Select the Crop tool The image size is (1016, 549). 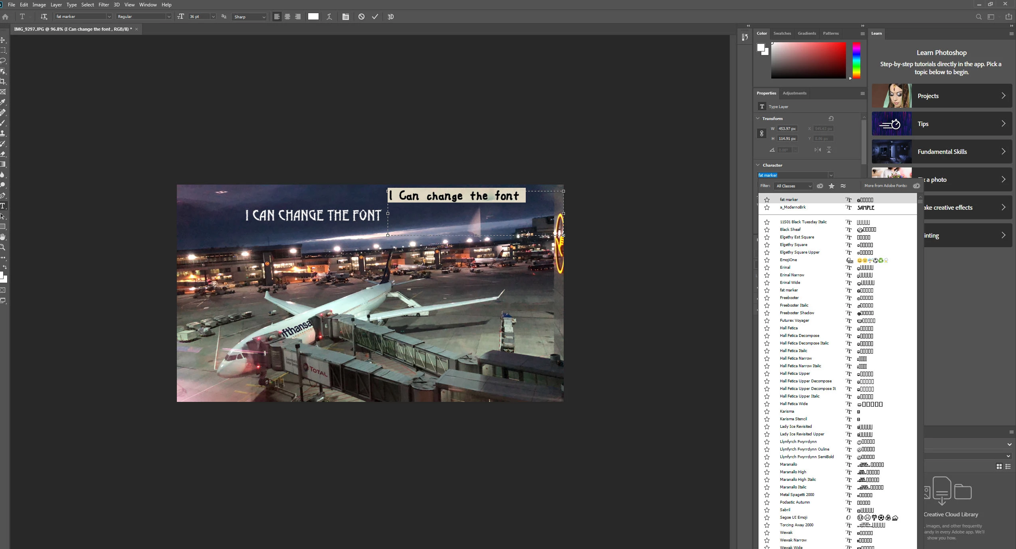click(3, 82)
